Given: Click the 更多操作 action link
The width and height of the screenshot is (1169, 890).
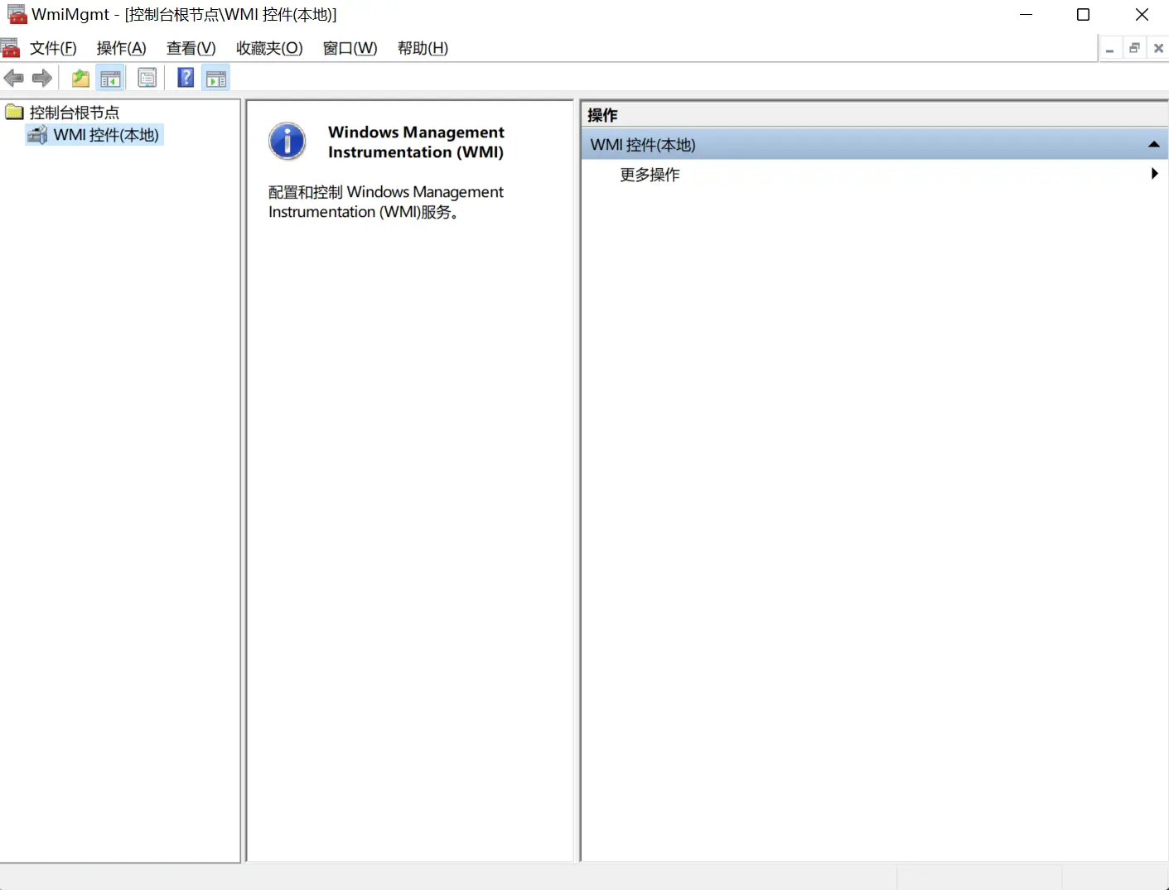Looking at the screenshot, I should pos(650,175).
